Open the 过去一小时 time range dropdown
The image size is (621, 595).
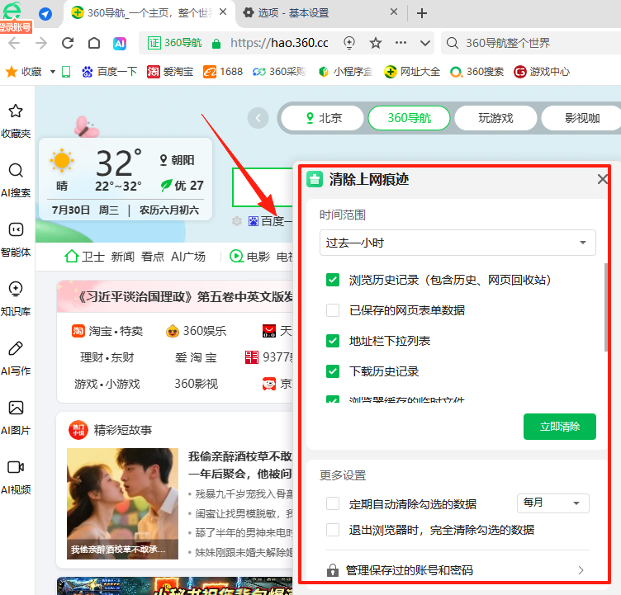[x=457, y=243]
